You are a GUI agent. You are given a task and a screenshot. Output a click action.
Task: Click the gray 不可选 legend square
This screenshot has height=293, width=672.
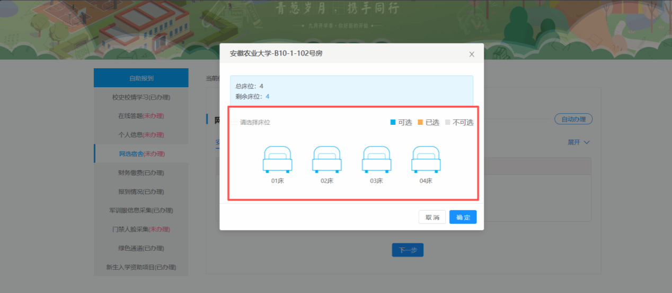(x=448, y=122)
